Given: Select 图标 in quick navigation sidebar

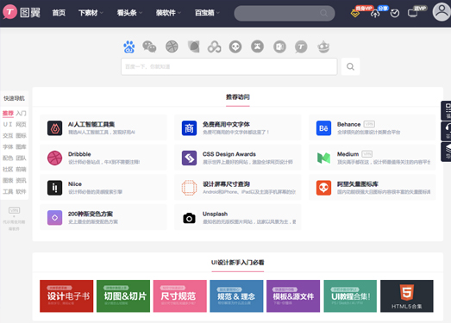Looking at the screenshot, I should pos(21,135).
